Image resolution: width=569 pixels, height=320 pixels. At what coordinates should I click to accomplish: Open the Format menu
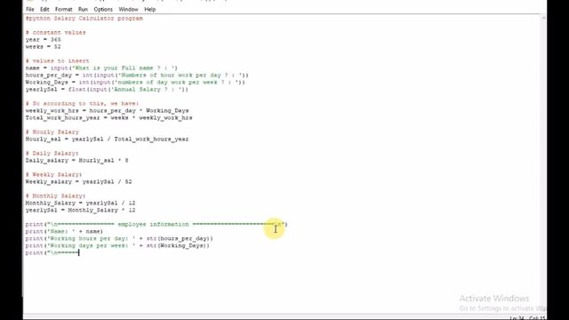(63, 10)
